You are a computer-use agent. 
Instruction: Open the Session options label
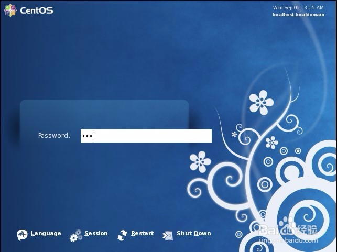tap(96, 233)
